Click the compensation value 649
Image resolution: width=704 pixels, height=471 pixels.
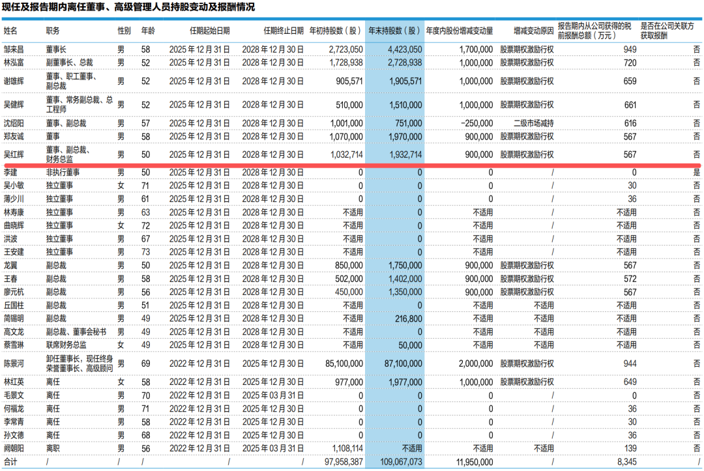630,382
